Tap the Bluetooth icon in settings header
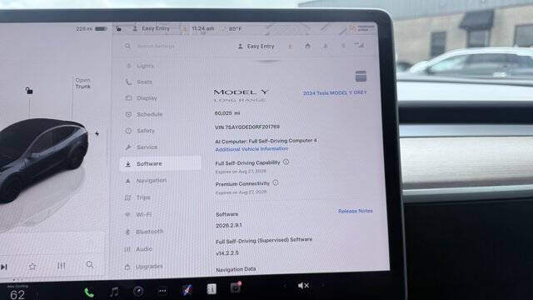Screen dimensions: 533x300 point(343,46)
